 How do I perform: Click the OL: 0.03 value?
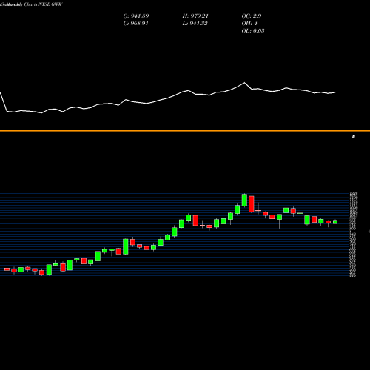click(253, 31)
